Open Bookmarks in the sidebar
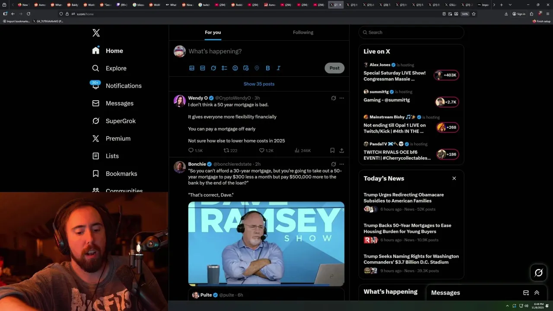Image resolution: width=553 pixels, height=311 pixels. [x=115, y=174]
